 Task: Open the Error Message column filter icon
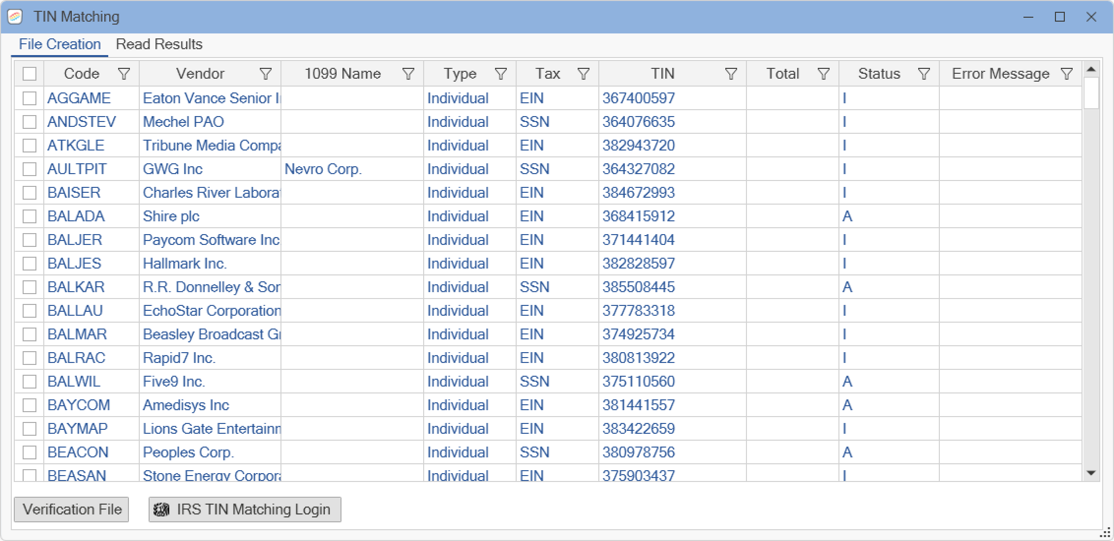1067,74
